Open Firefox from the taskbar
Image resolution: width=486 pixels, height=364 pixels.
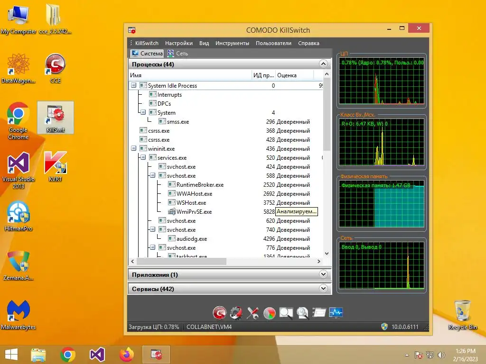(x=126, y=355)
